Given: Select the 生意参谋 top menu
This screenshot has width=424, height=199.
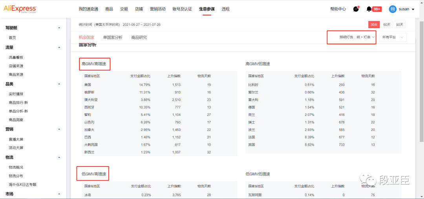Looking at the screenshot, I should [207, 9].
